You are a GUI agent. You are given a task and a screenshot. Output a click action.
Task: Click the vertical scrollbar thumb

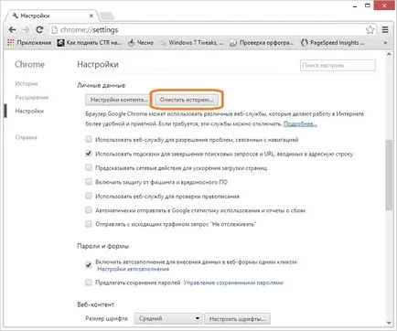tap(389, 175)
